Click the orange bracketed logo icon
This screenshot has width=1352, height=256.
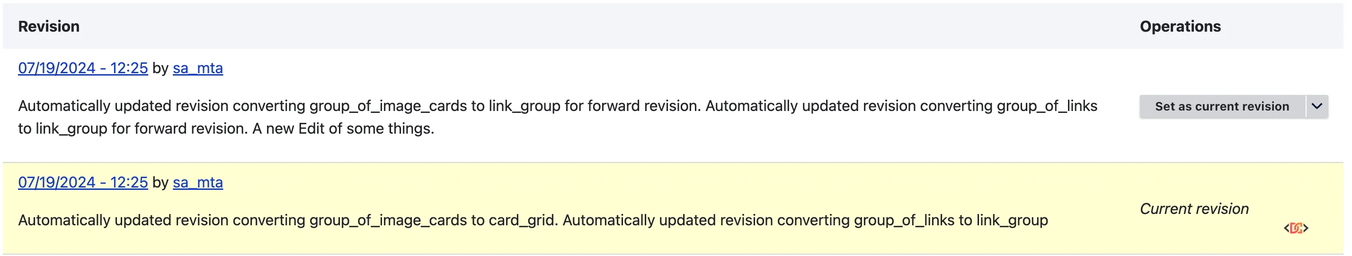[x=1296, y=228]
